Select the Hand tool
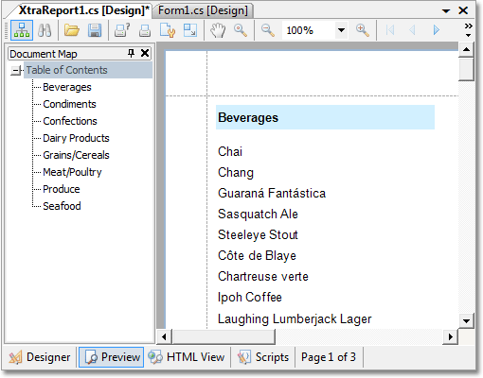The image size is (483, 378). point(218,30)
